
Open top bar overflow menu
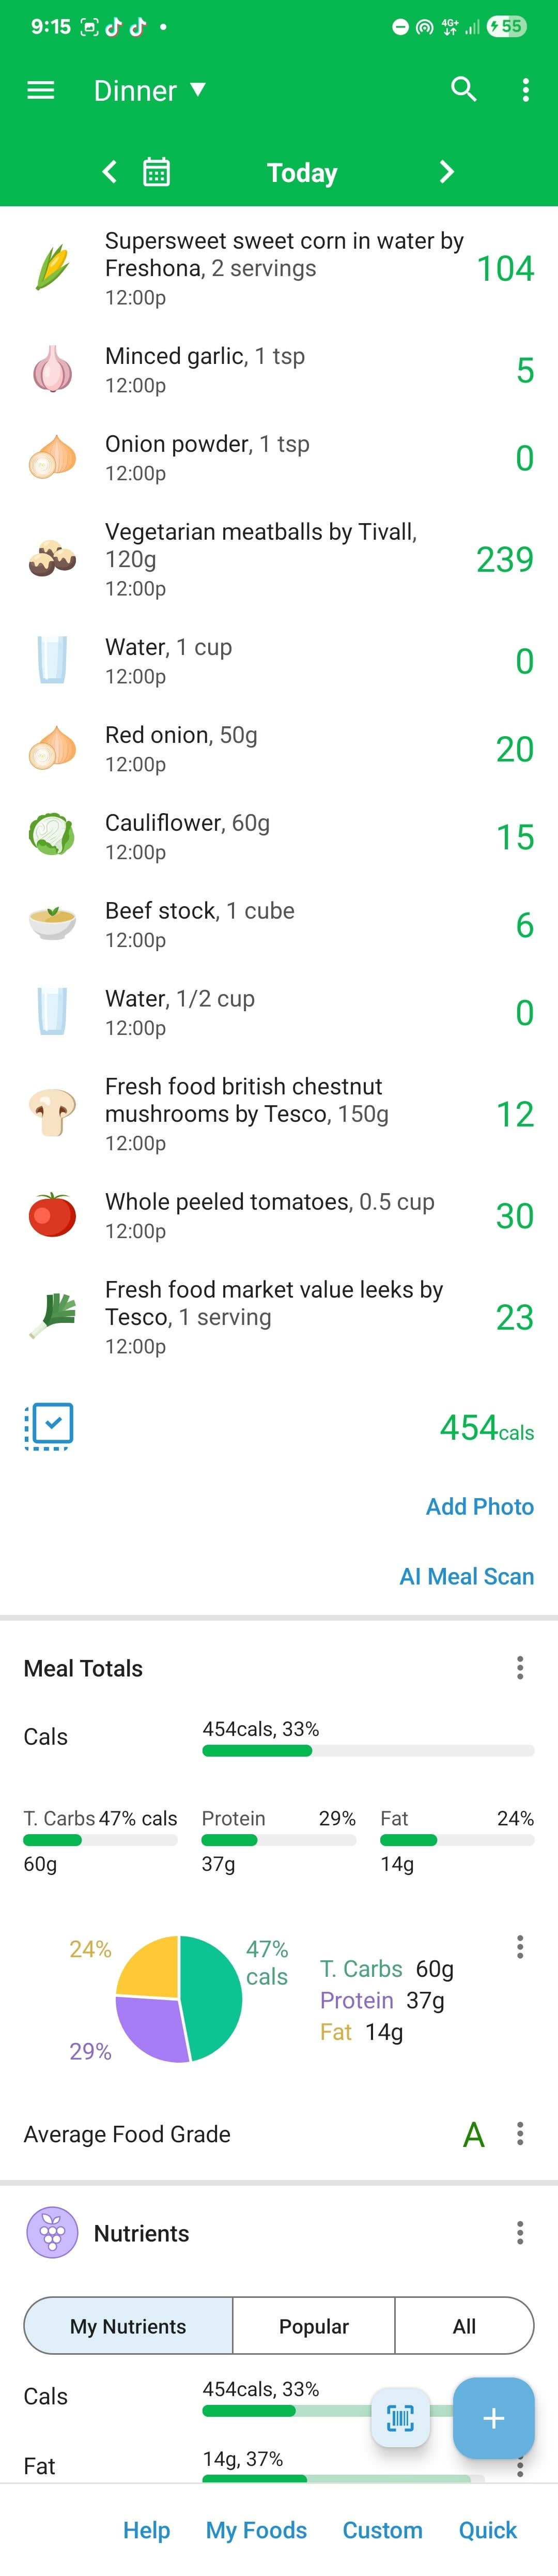(525, 91)
